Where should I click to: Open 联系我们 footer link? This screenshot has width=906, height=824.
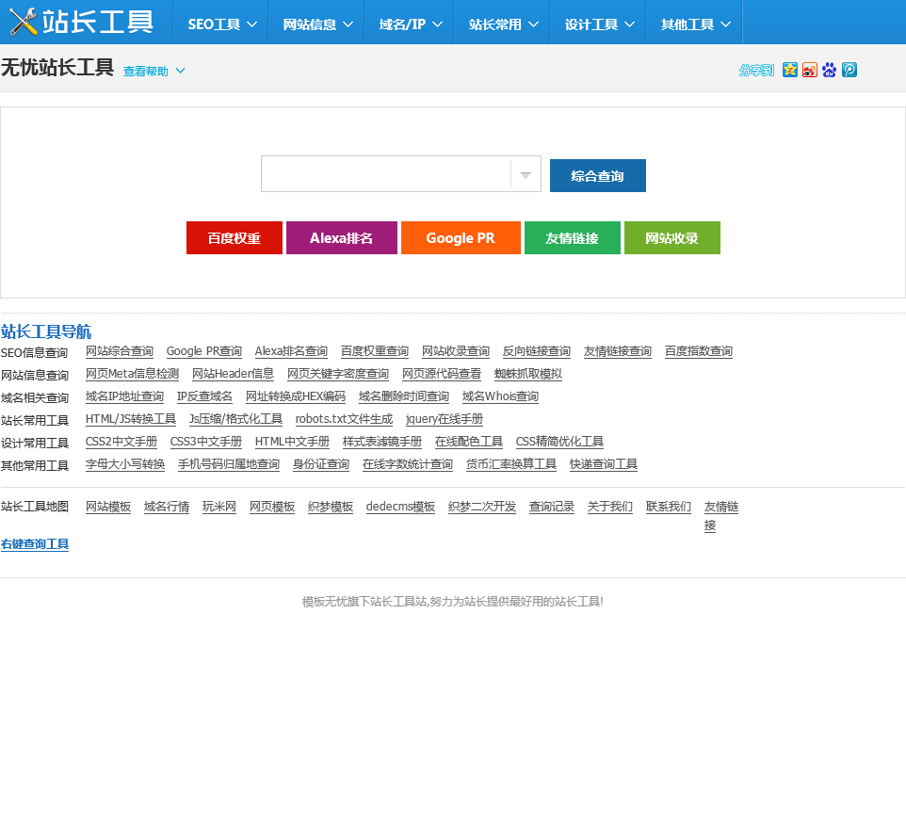click(668, 507)
